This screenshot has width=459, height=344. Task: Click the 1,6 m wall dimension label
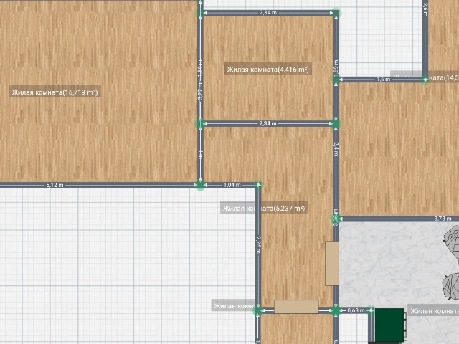tap(383, 79)
